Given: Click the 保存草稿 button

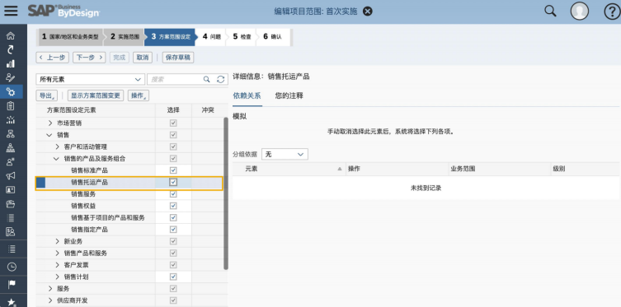Looking at the screenshot, I should 178,58.
